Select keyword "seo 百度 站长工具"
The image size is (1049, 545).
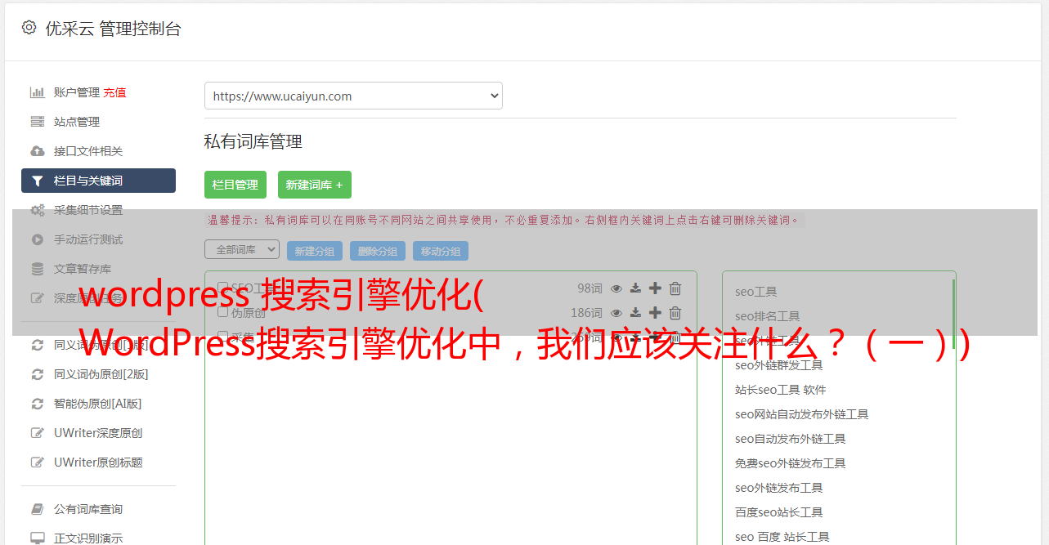[x=782, y=537]
